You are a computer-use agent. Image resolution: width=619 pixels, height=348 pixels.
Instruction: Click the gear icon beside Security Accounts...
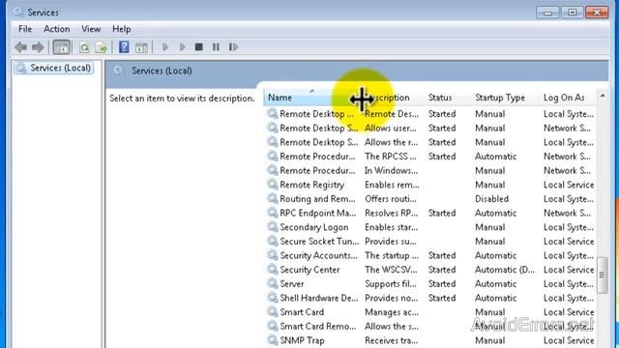click(273, 255)
